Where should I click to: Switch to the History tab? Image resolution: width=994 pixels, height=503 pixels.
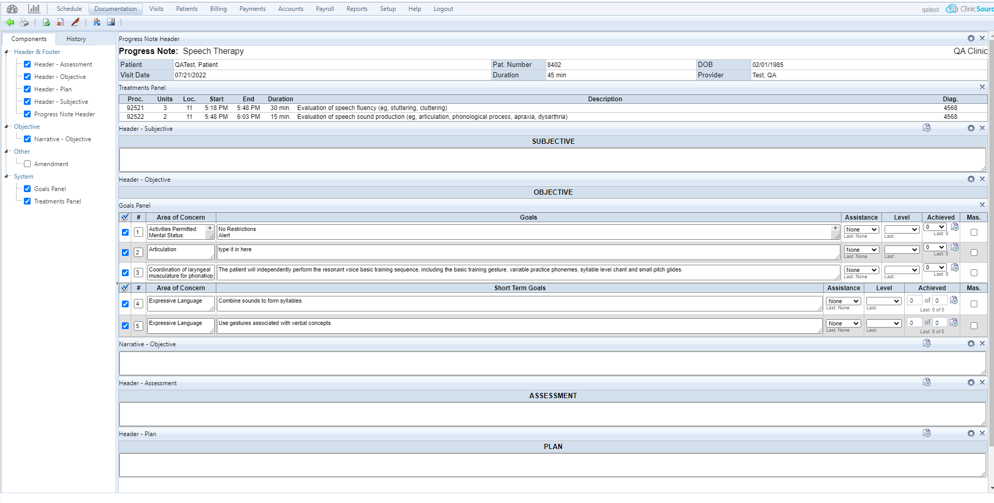76,38
